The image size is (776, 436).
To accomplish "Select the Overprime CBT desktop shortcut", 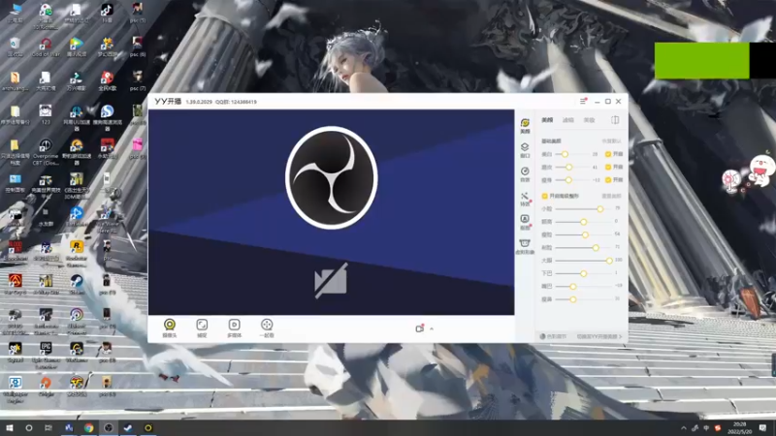I will point(46,151).
